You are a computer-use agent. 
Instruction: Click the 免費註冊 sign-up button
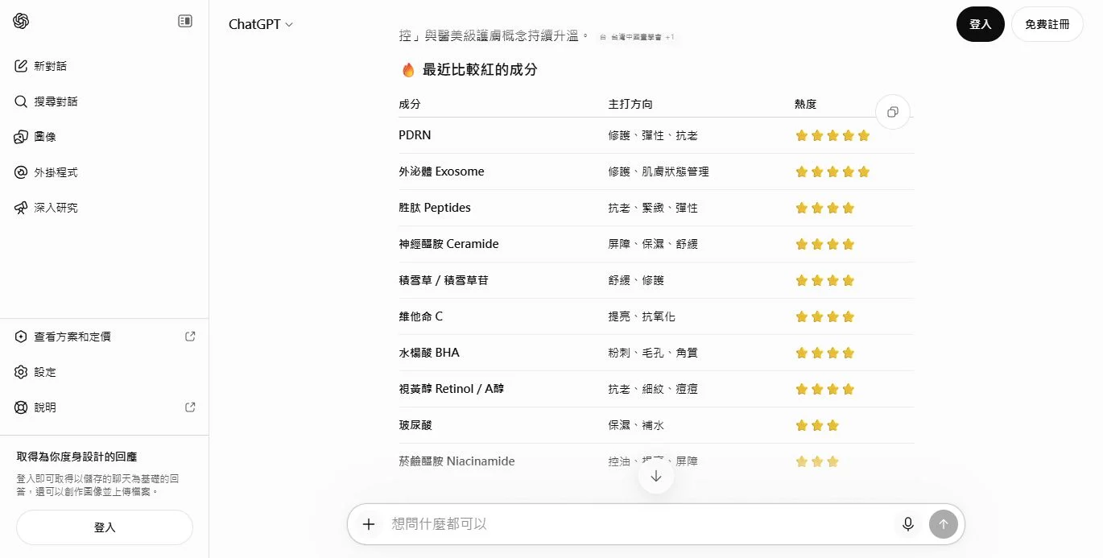1047,24
